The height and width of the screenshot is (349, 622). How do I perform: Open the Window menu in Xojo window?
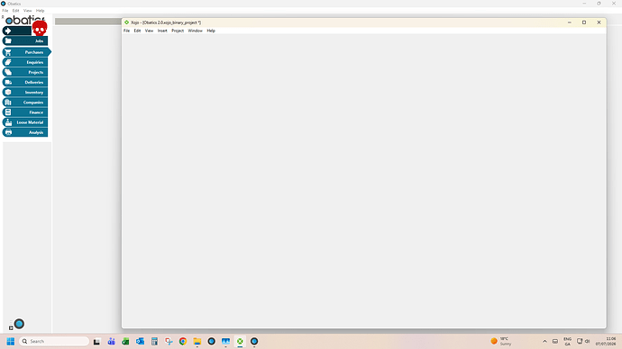[196, 31]
